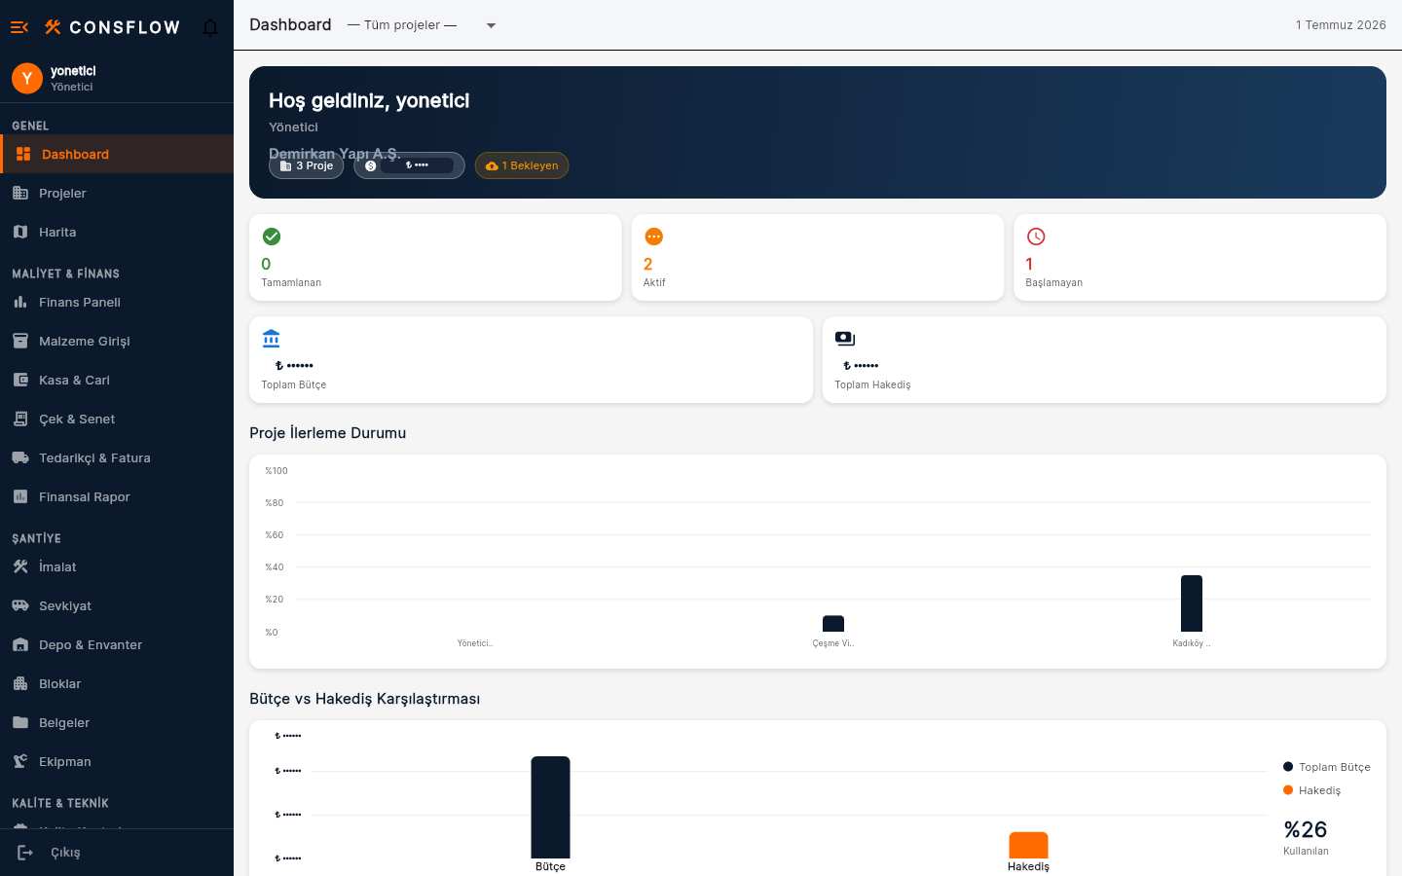The width and height of the screenshot is (1402, 876).
Task: Navigate to Kasa & Cari
Action: (x=117, y=380)
